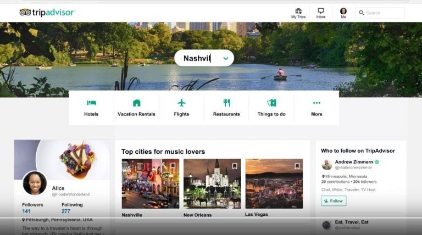This screenshot has height=235, width=422.
Task: Follow Andrew Zimmern
Action: tap(334, 201)
